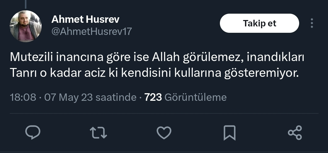Open the @AhmetHusrev17 handle link
328x153 pixels.
point(92,31)
